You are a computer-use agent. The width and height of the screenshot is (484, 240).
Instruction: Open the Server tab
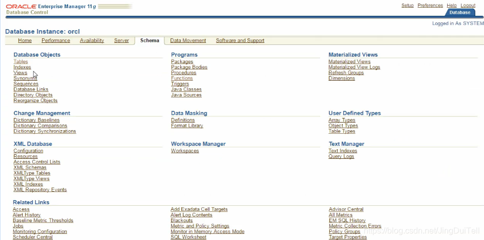point(121,40)
